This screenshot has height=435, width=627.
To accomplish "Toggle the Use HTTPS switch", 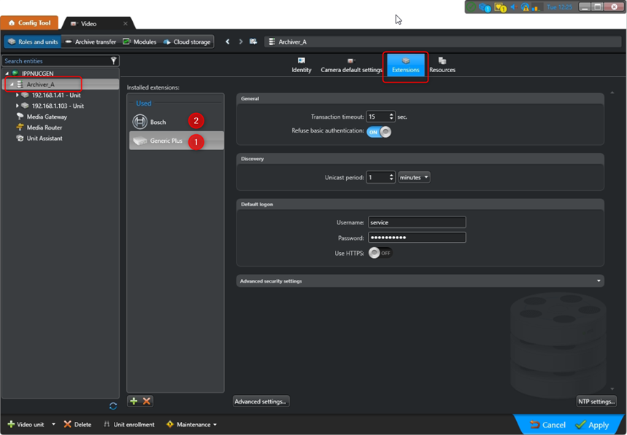I will (x=380, y=253).
